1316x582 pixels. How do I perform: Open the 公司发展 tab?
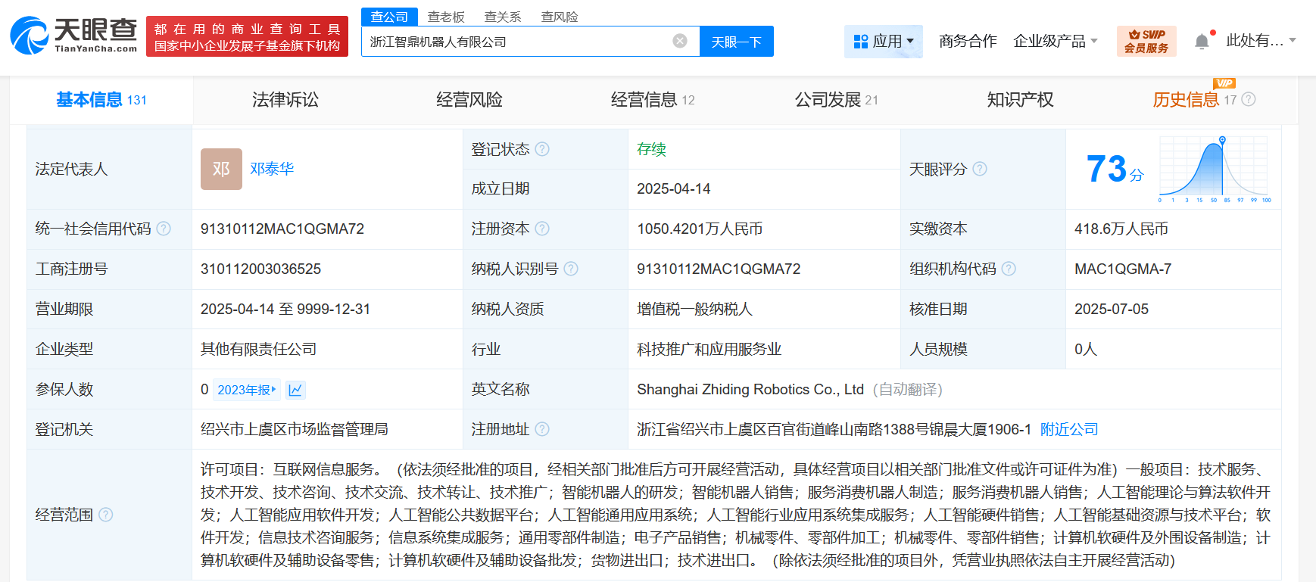tap(837, 100)
